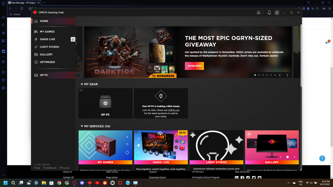Screen dimensions: 333x187
Task: Go to next banner with right arrow
Action: 287,75
